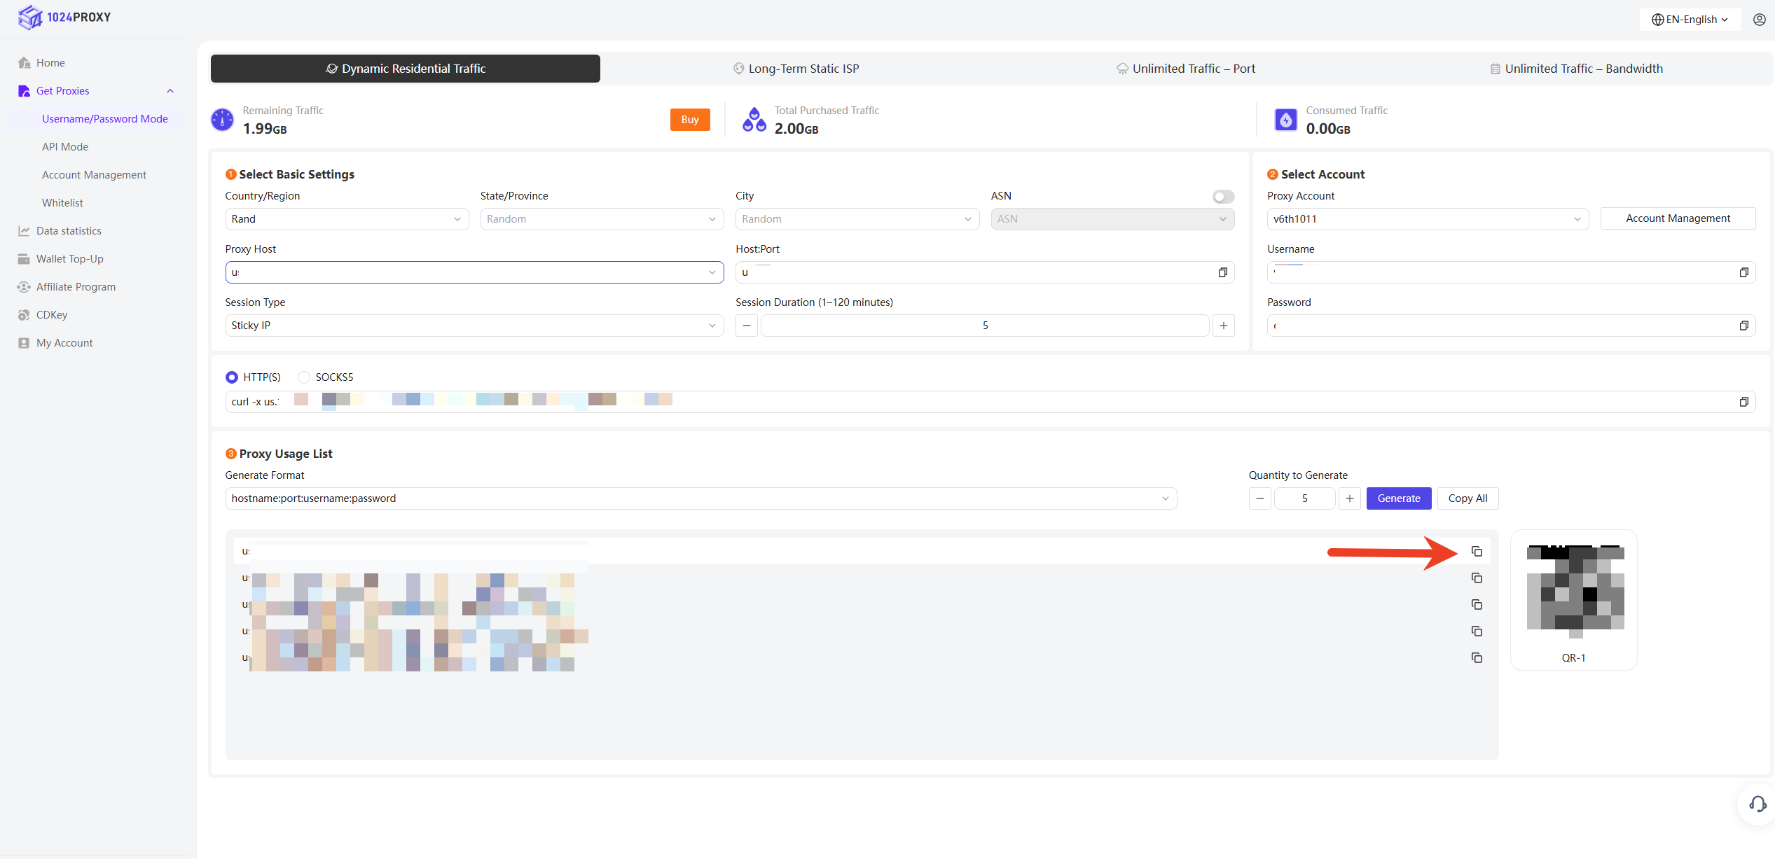
Task: Enable the ASN toggle switch
Action: [1223, 197]
